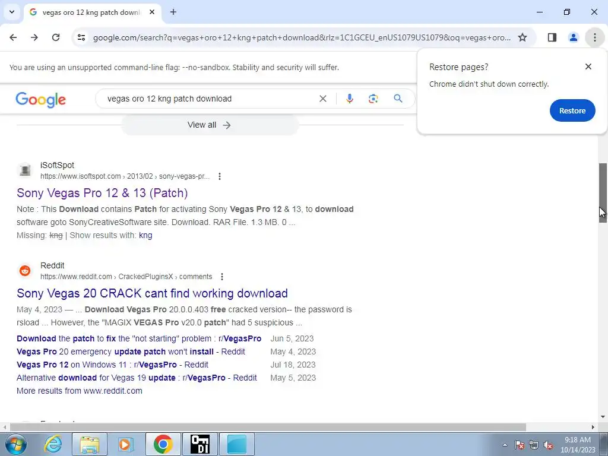Image resolution: width=608 pixels, height=456 pixels.
Task: Open network tray icon
Action: (534, 445)
